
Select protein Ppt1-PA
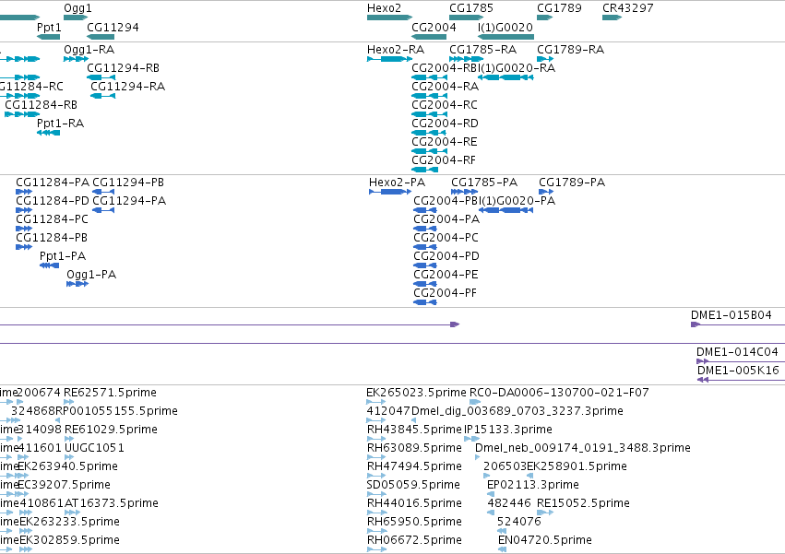click(x=50, y=265)
